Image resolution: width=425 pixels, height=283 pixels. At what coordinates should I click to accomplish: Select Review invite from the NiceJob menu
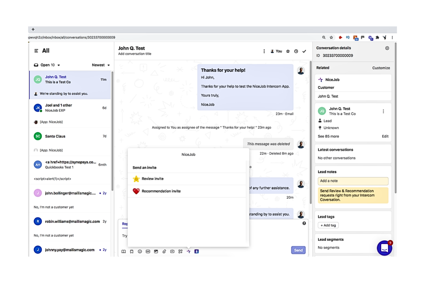click(x=152, y=178)
